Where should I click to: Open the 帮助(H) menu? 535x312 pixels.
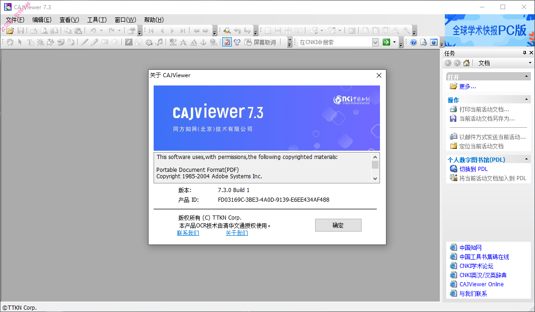click(154, 20)
